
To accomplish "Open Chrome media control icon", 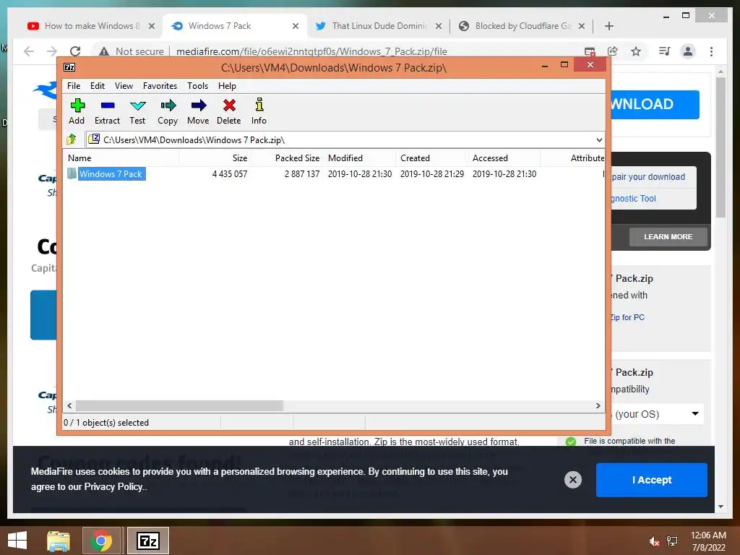I will 665,51.
